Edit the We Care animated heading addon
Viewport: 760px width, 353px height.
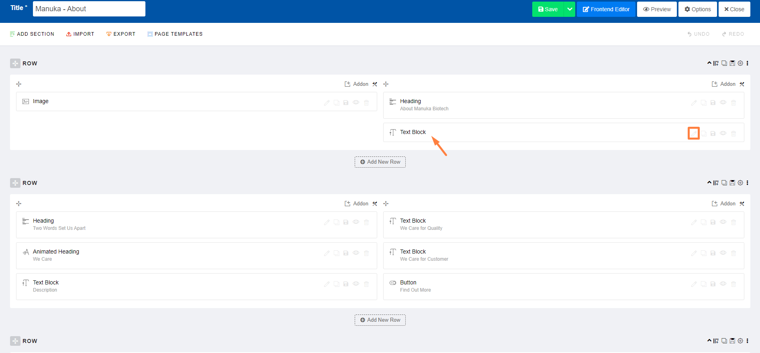[327, 253]
